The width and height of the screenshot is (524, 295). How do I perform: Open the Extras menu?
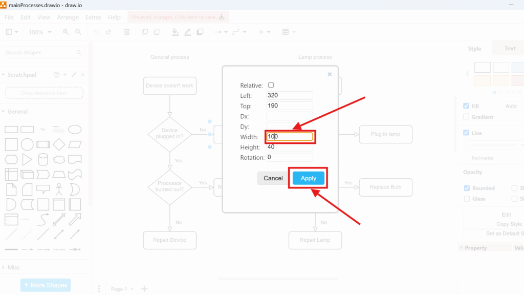(x=93, y=17)
